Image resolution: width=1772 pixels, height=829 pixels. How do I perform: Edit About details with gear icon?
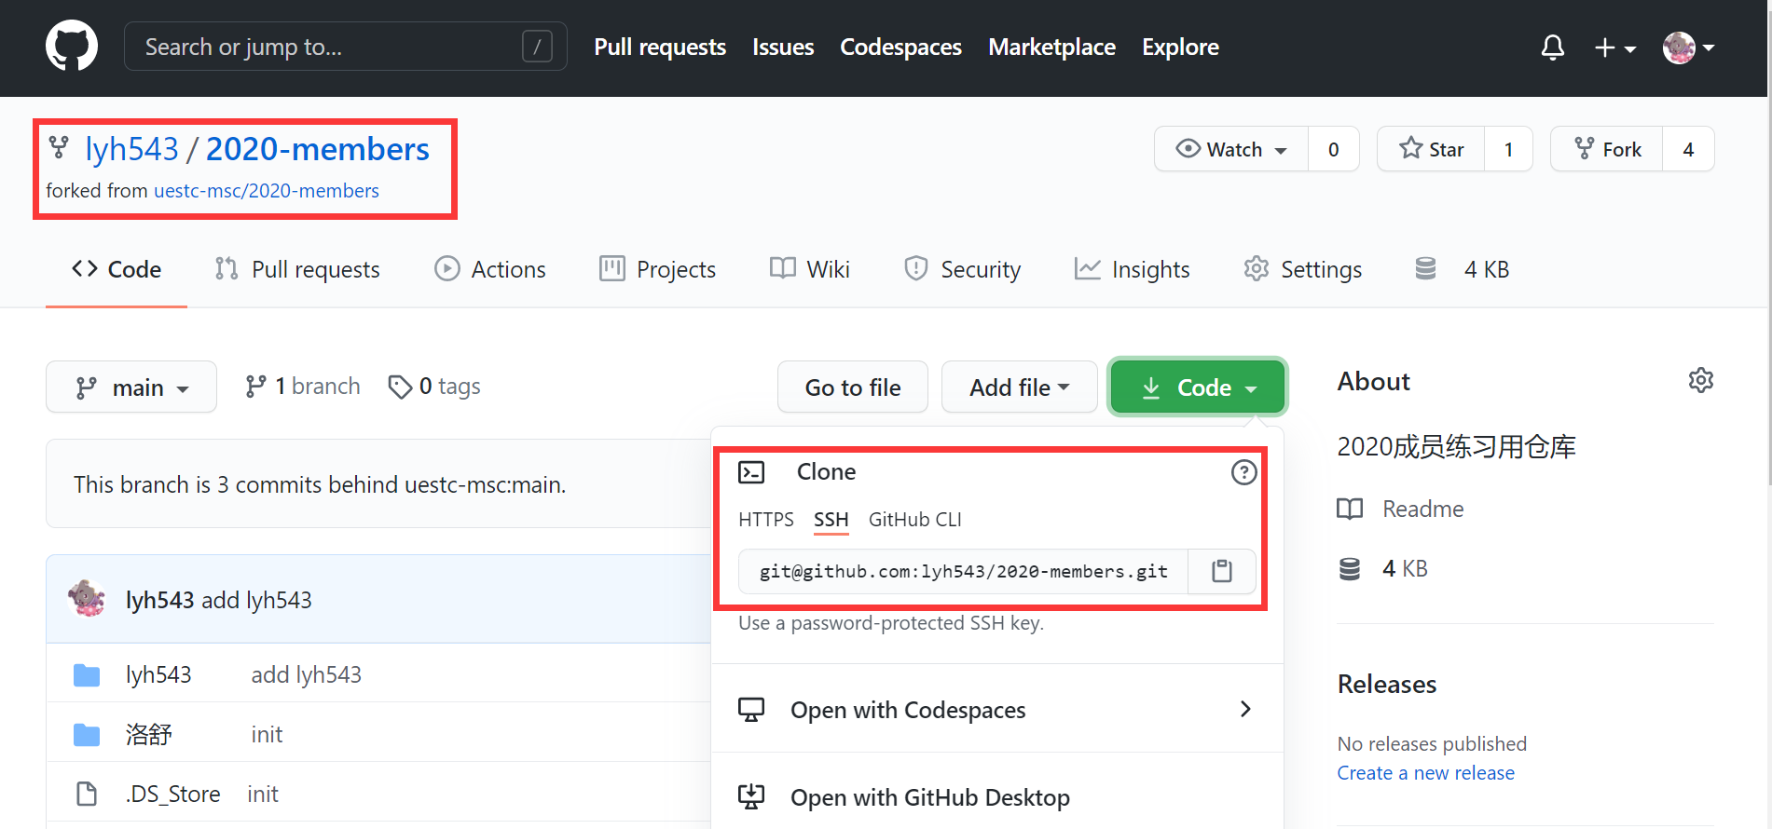click(x=1701, y=380)
